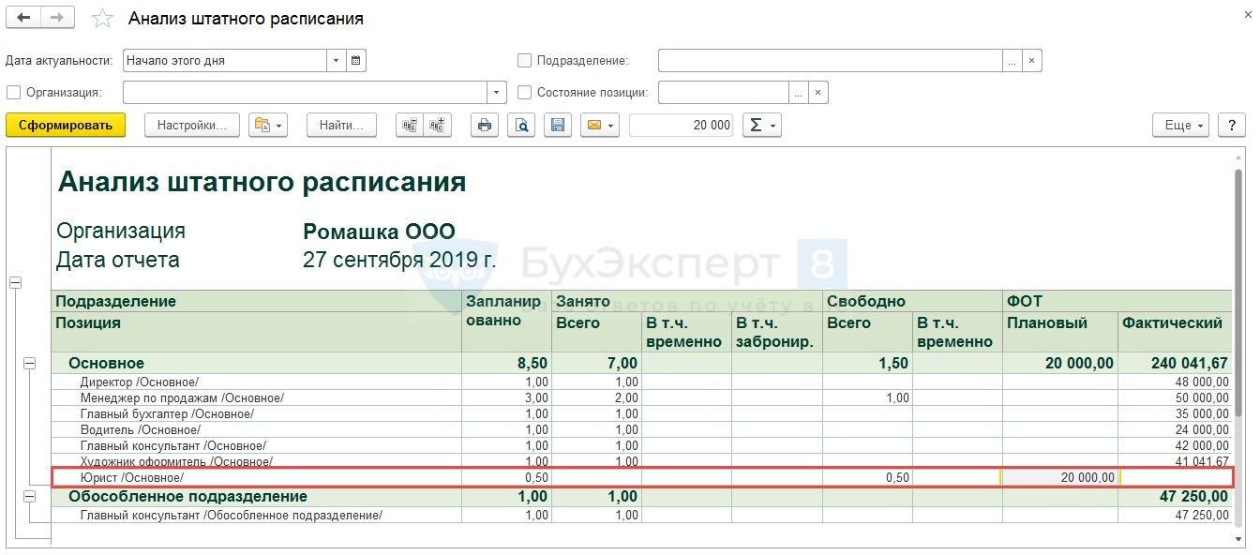Go back with the left arrow button
The image size is (1260, 555).
[24, 18]
